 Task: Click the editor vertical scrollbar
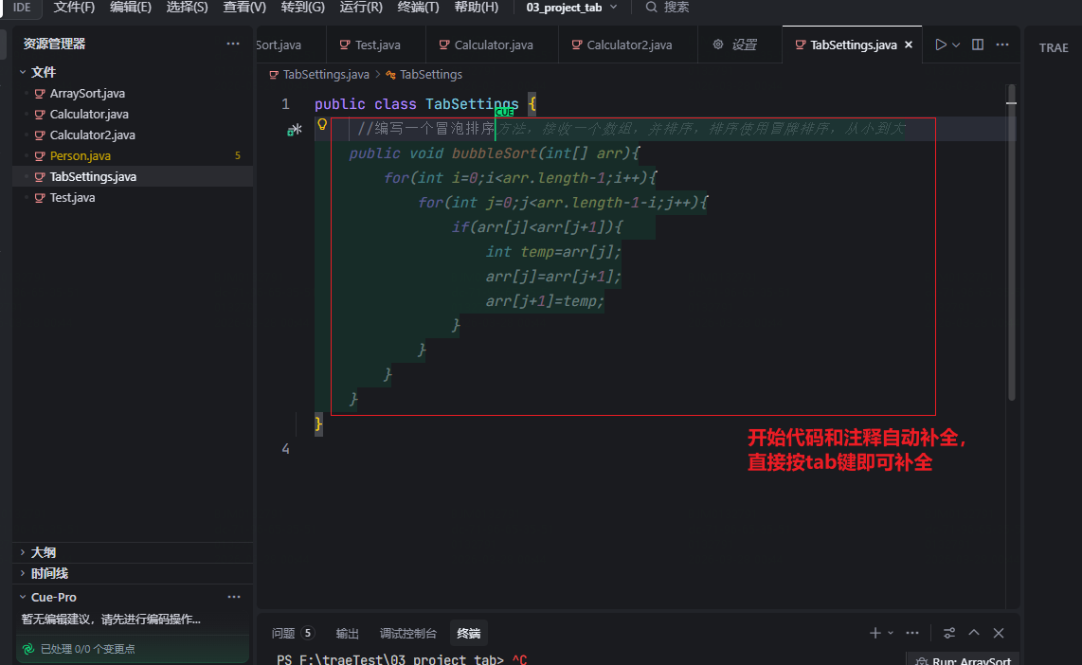coord(1011,242)
